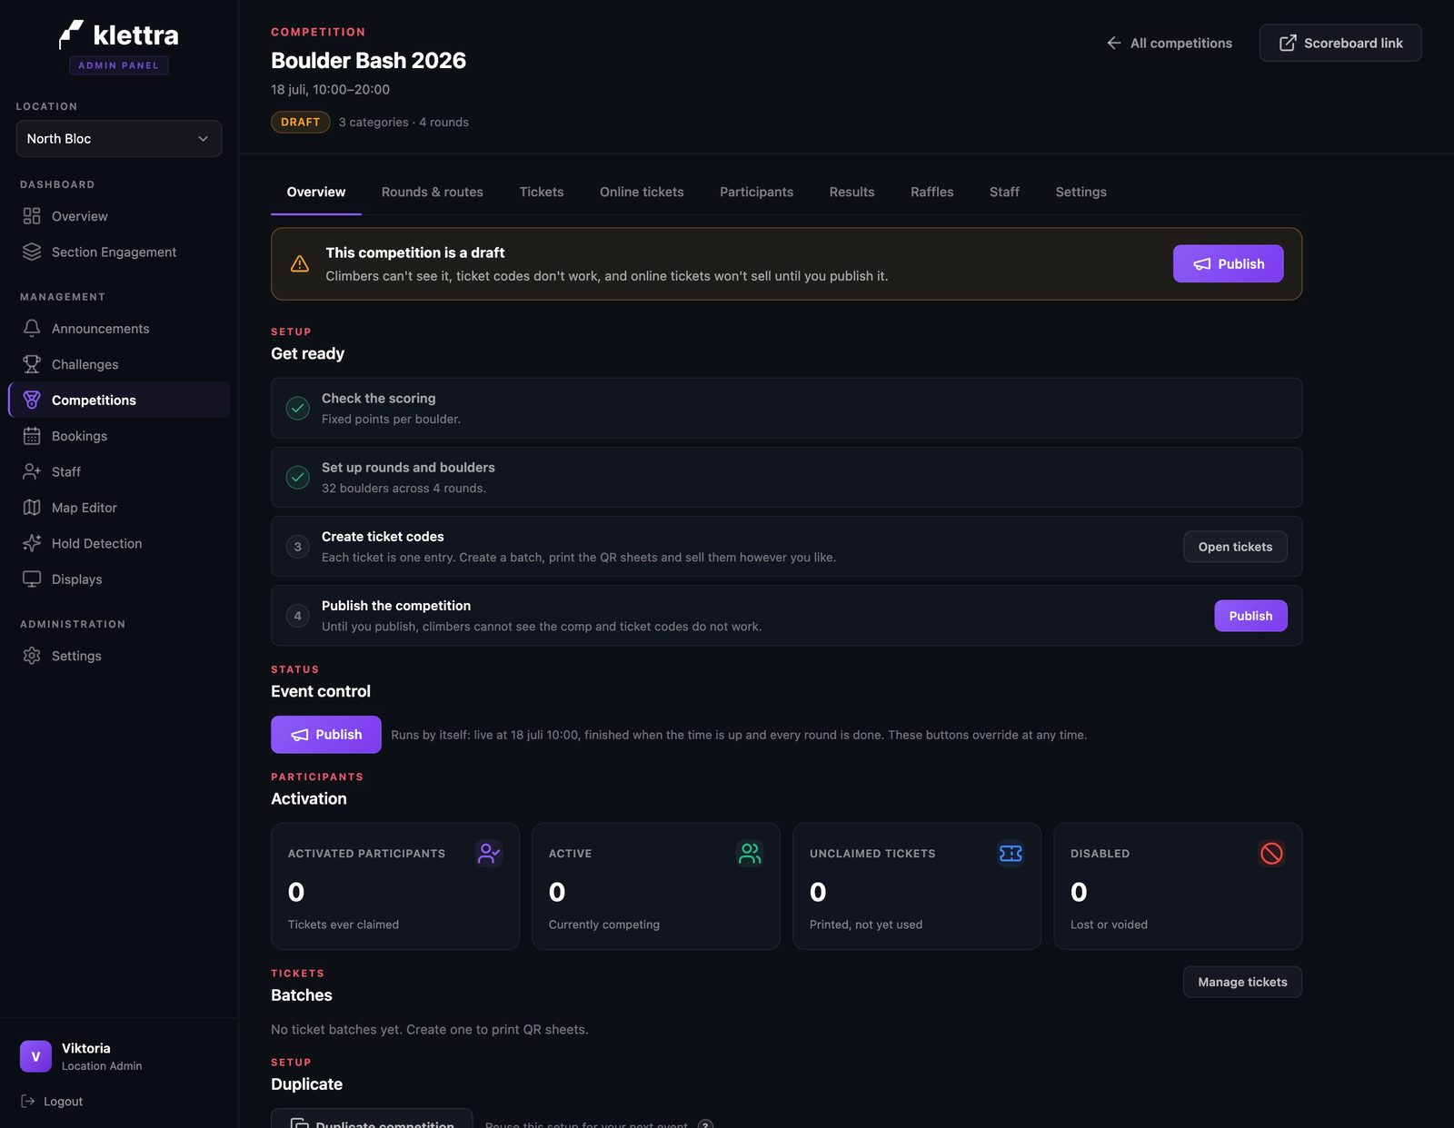The height and width of the screenshot is (1128, 1454).
Task: Click the green check for Set up rounds
Action: tap(298, 477)
